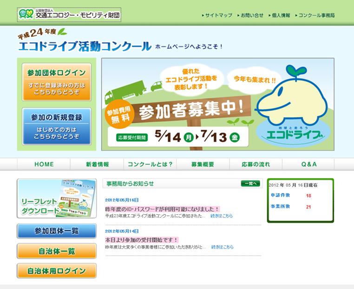Open the 参加団体一覧 button
The width and height of the screenshot is (354, 289).
click(x=57, y=231)
